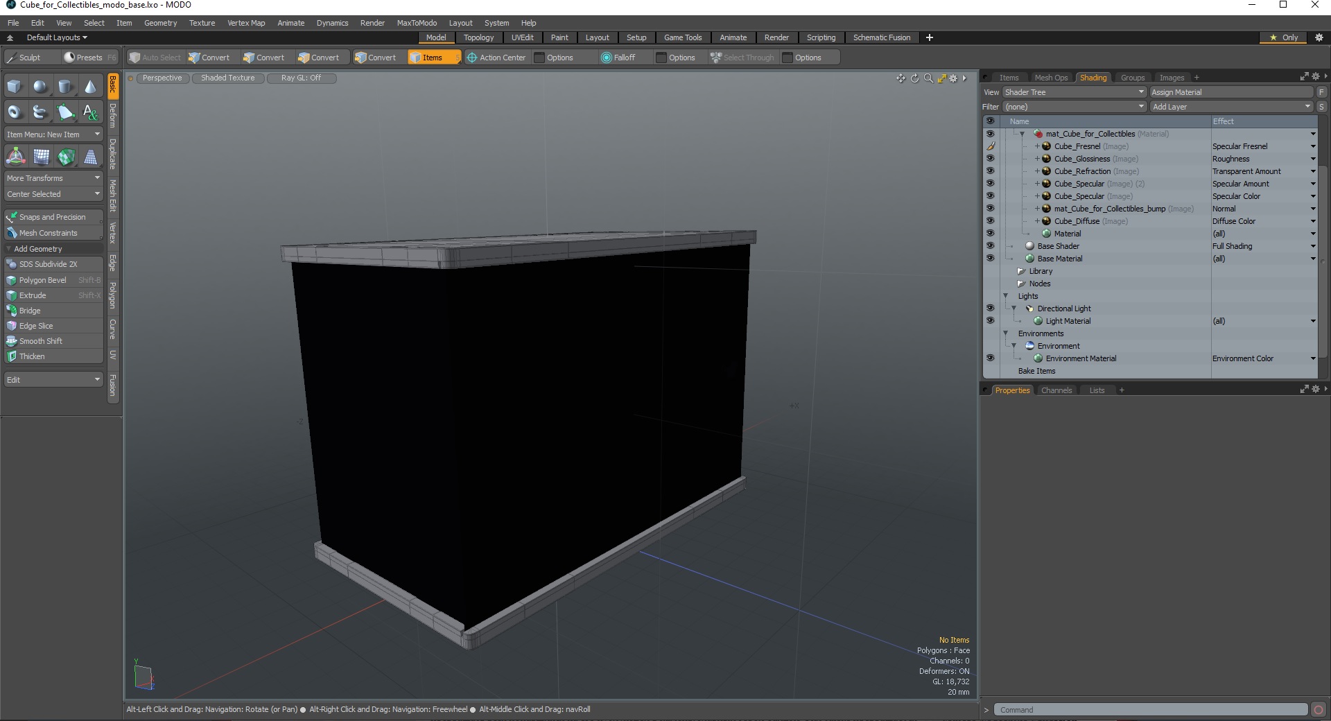Click the viewport rotate icon
Image resolution: width=1331 pixels, height=721 pixels.
click(x=914, y=78)
